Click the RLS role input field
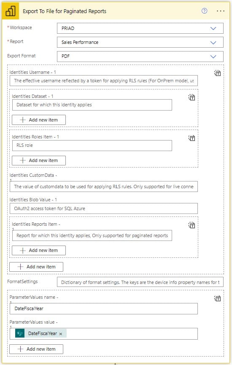Viewport: 232px width, 365px height. [x=92, y=146]
